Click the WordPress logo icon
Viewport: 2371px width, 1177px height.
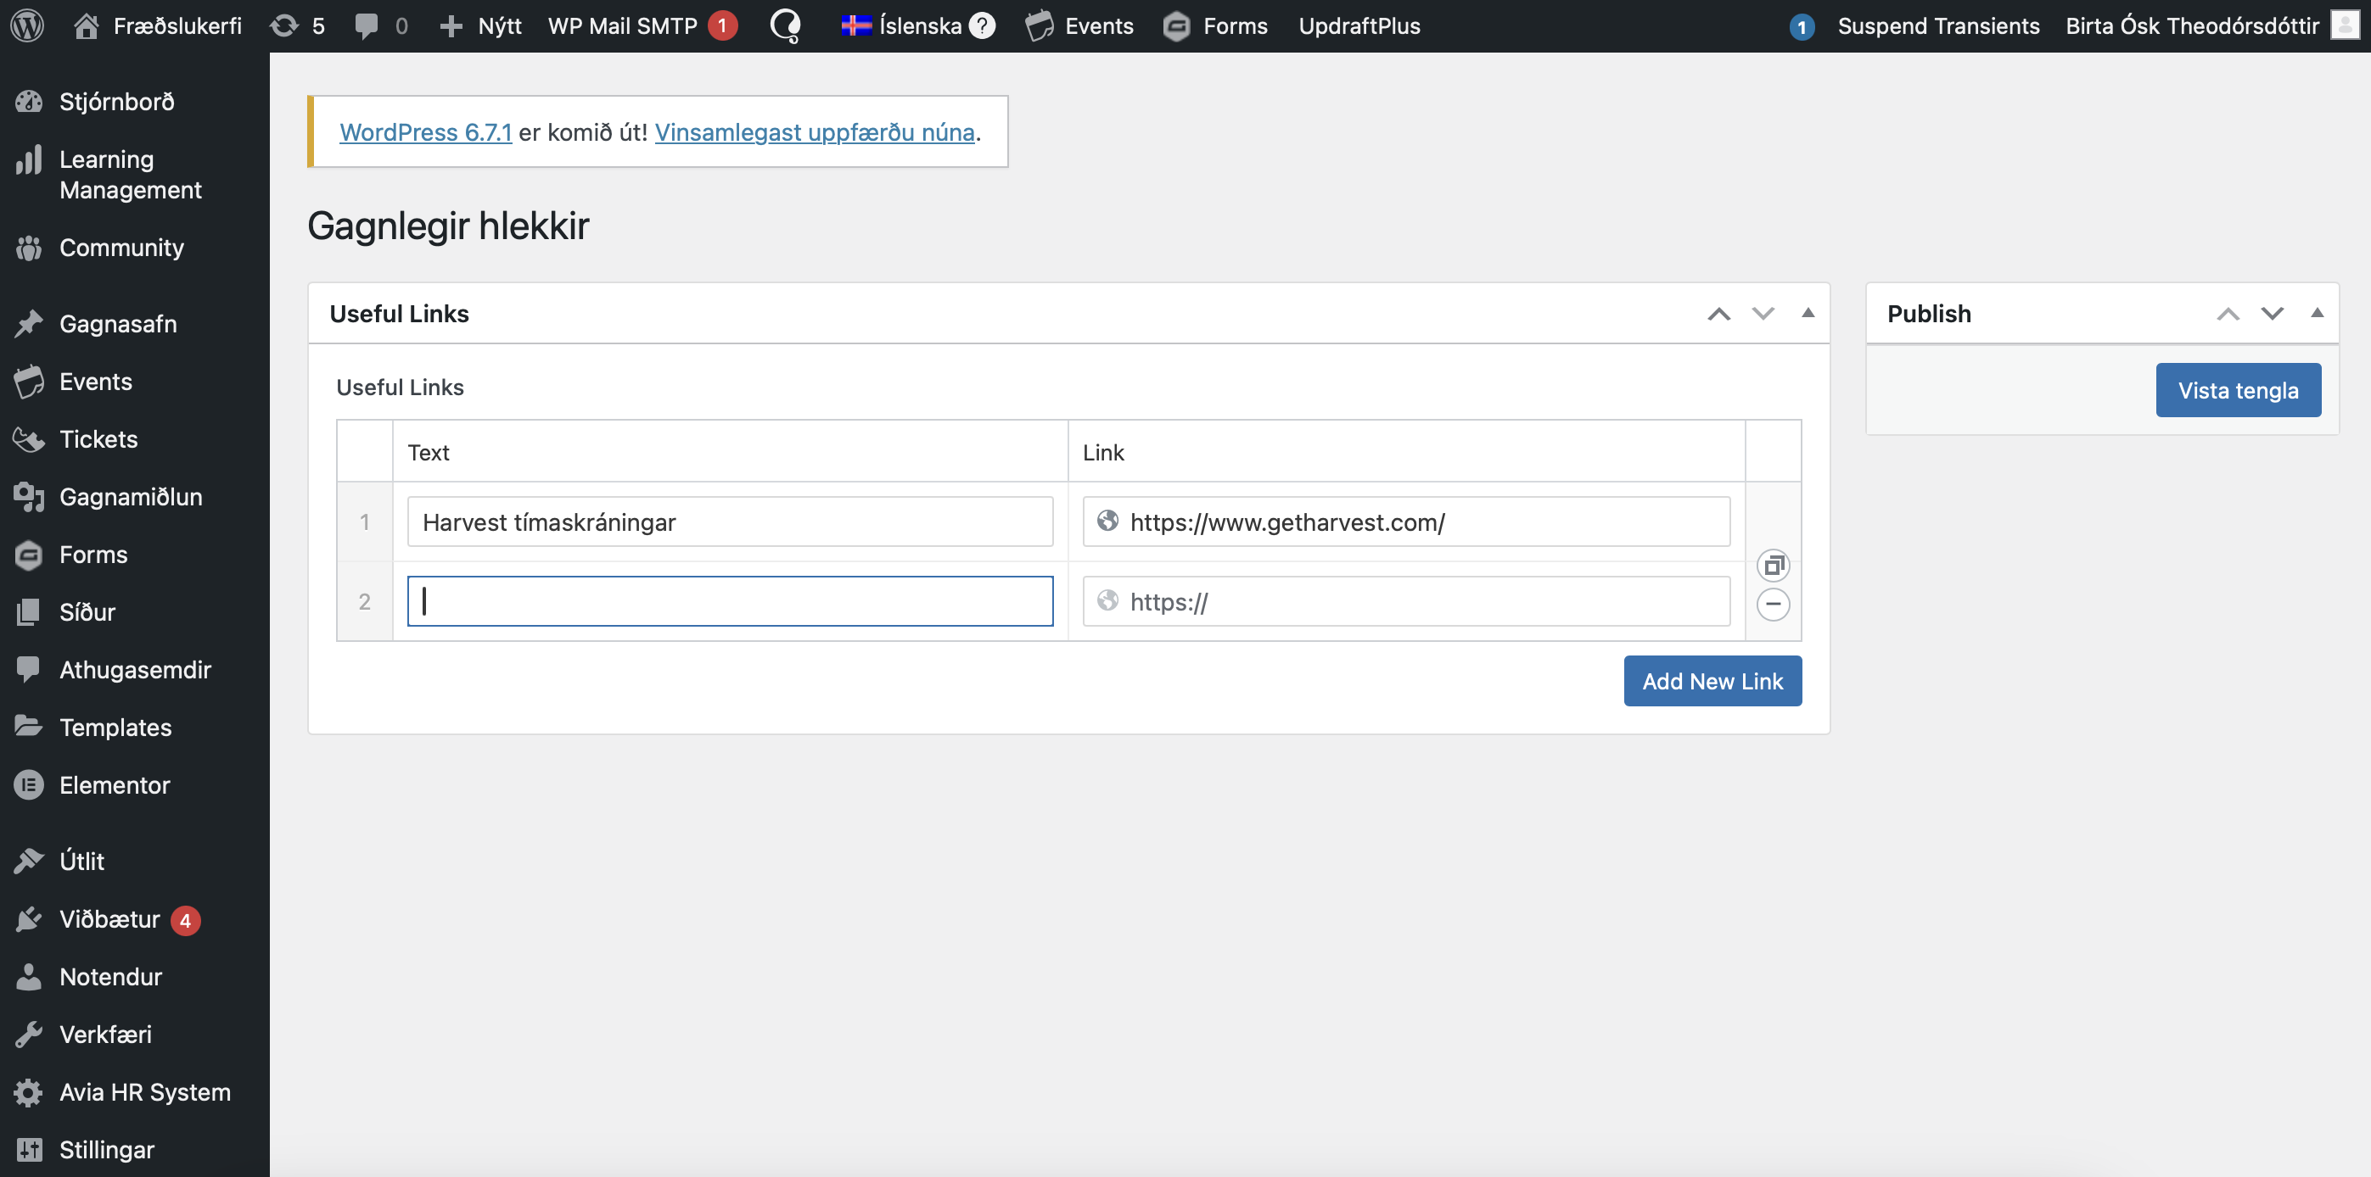coord(28,25)
